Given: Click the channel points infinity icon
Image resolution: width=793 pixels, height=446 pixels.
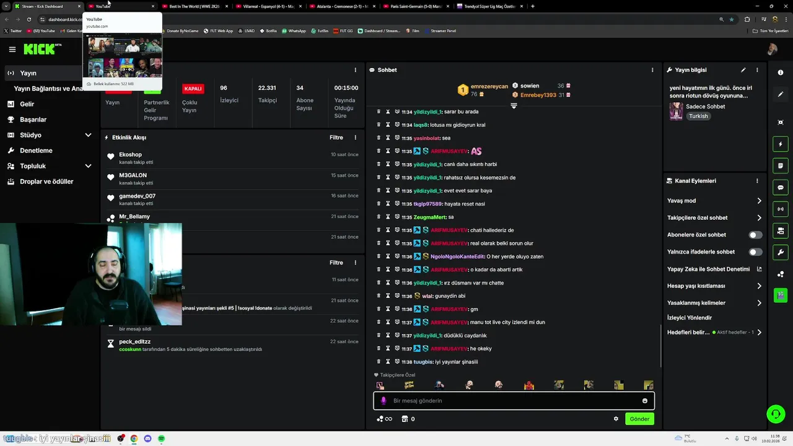Looking at the screenshot, I should 385,419.
